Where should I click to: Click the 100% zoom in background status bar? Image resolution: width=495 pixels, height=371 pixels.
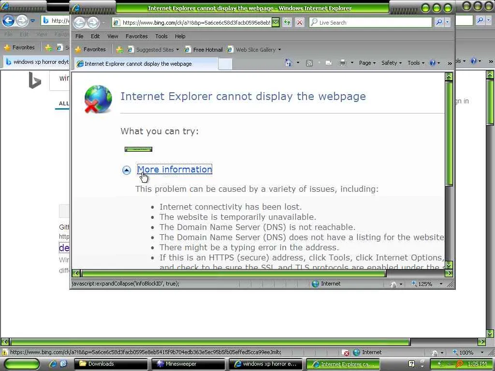point(466,352)
